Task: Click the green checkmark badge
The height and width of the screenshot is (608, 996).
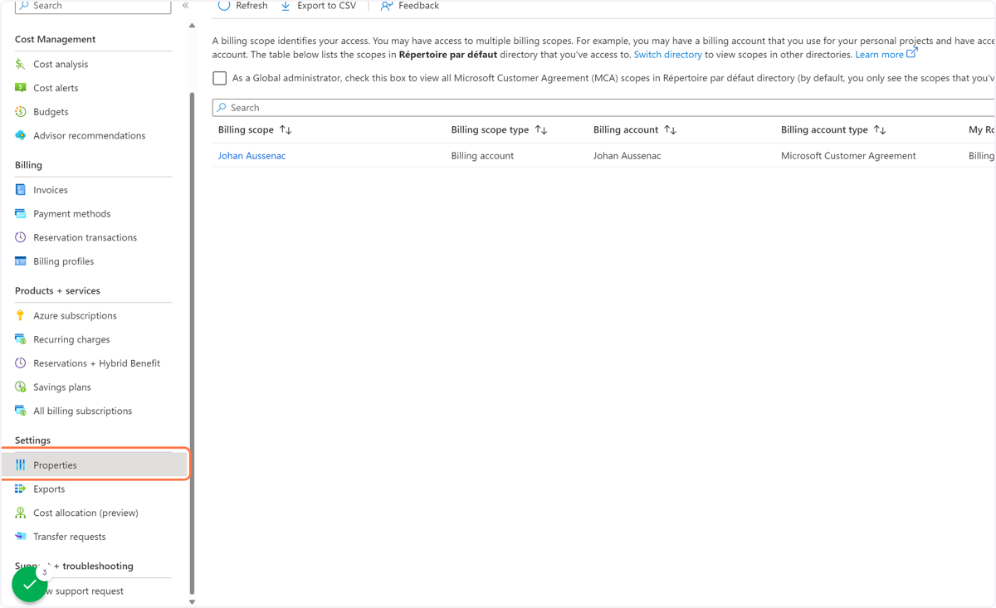Action: pos(30,585)
